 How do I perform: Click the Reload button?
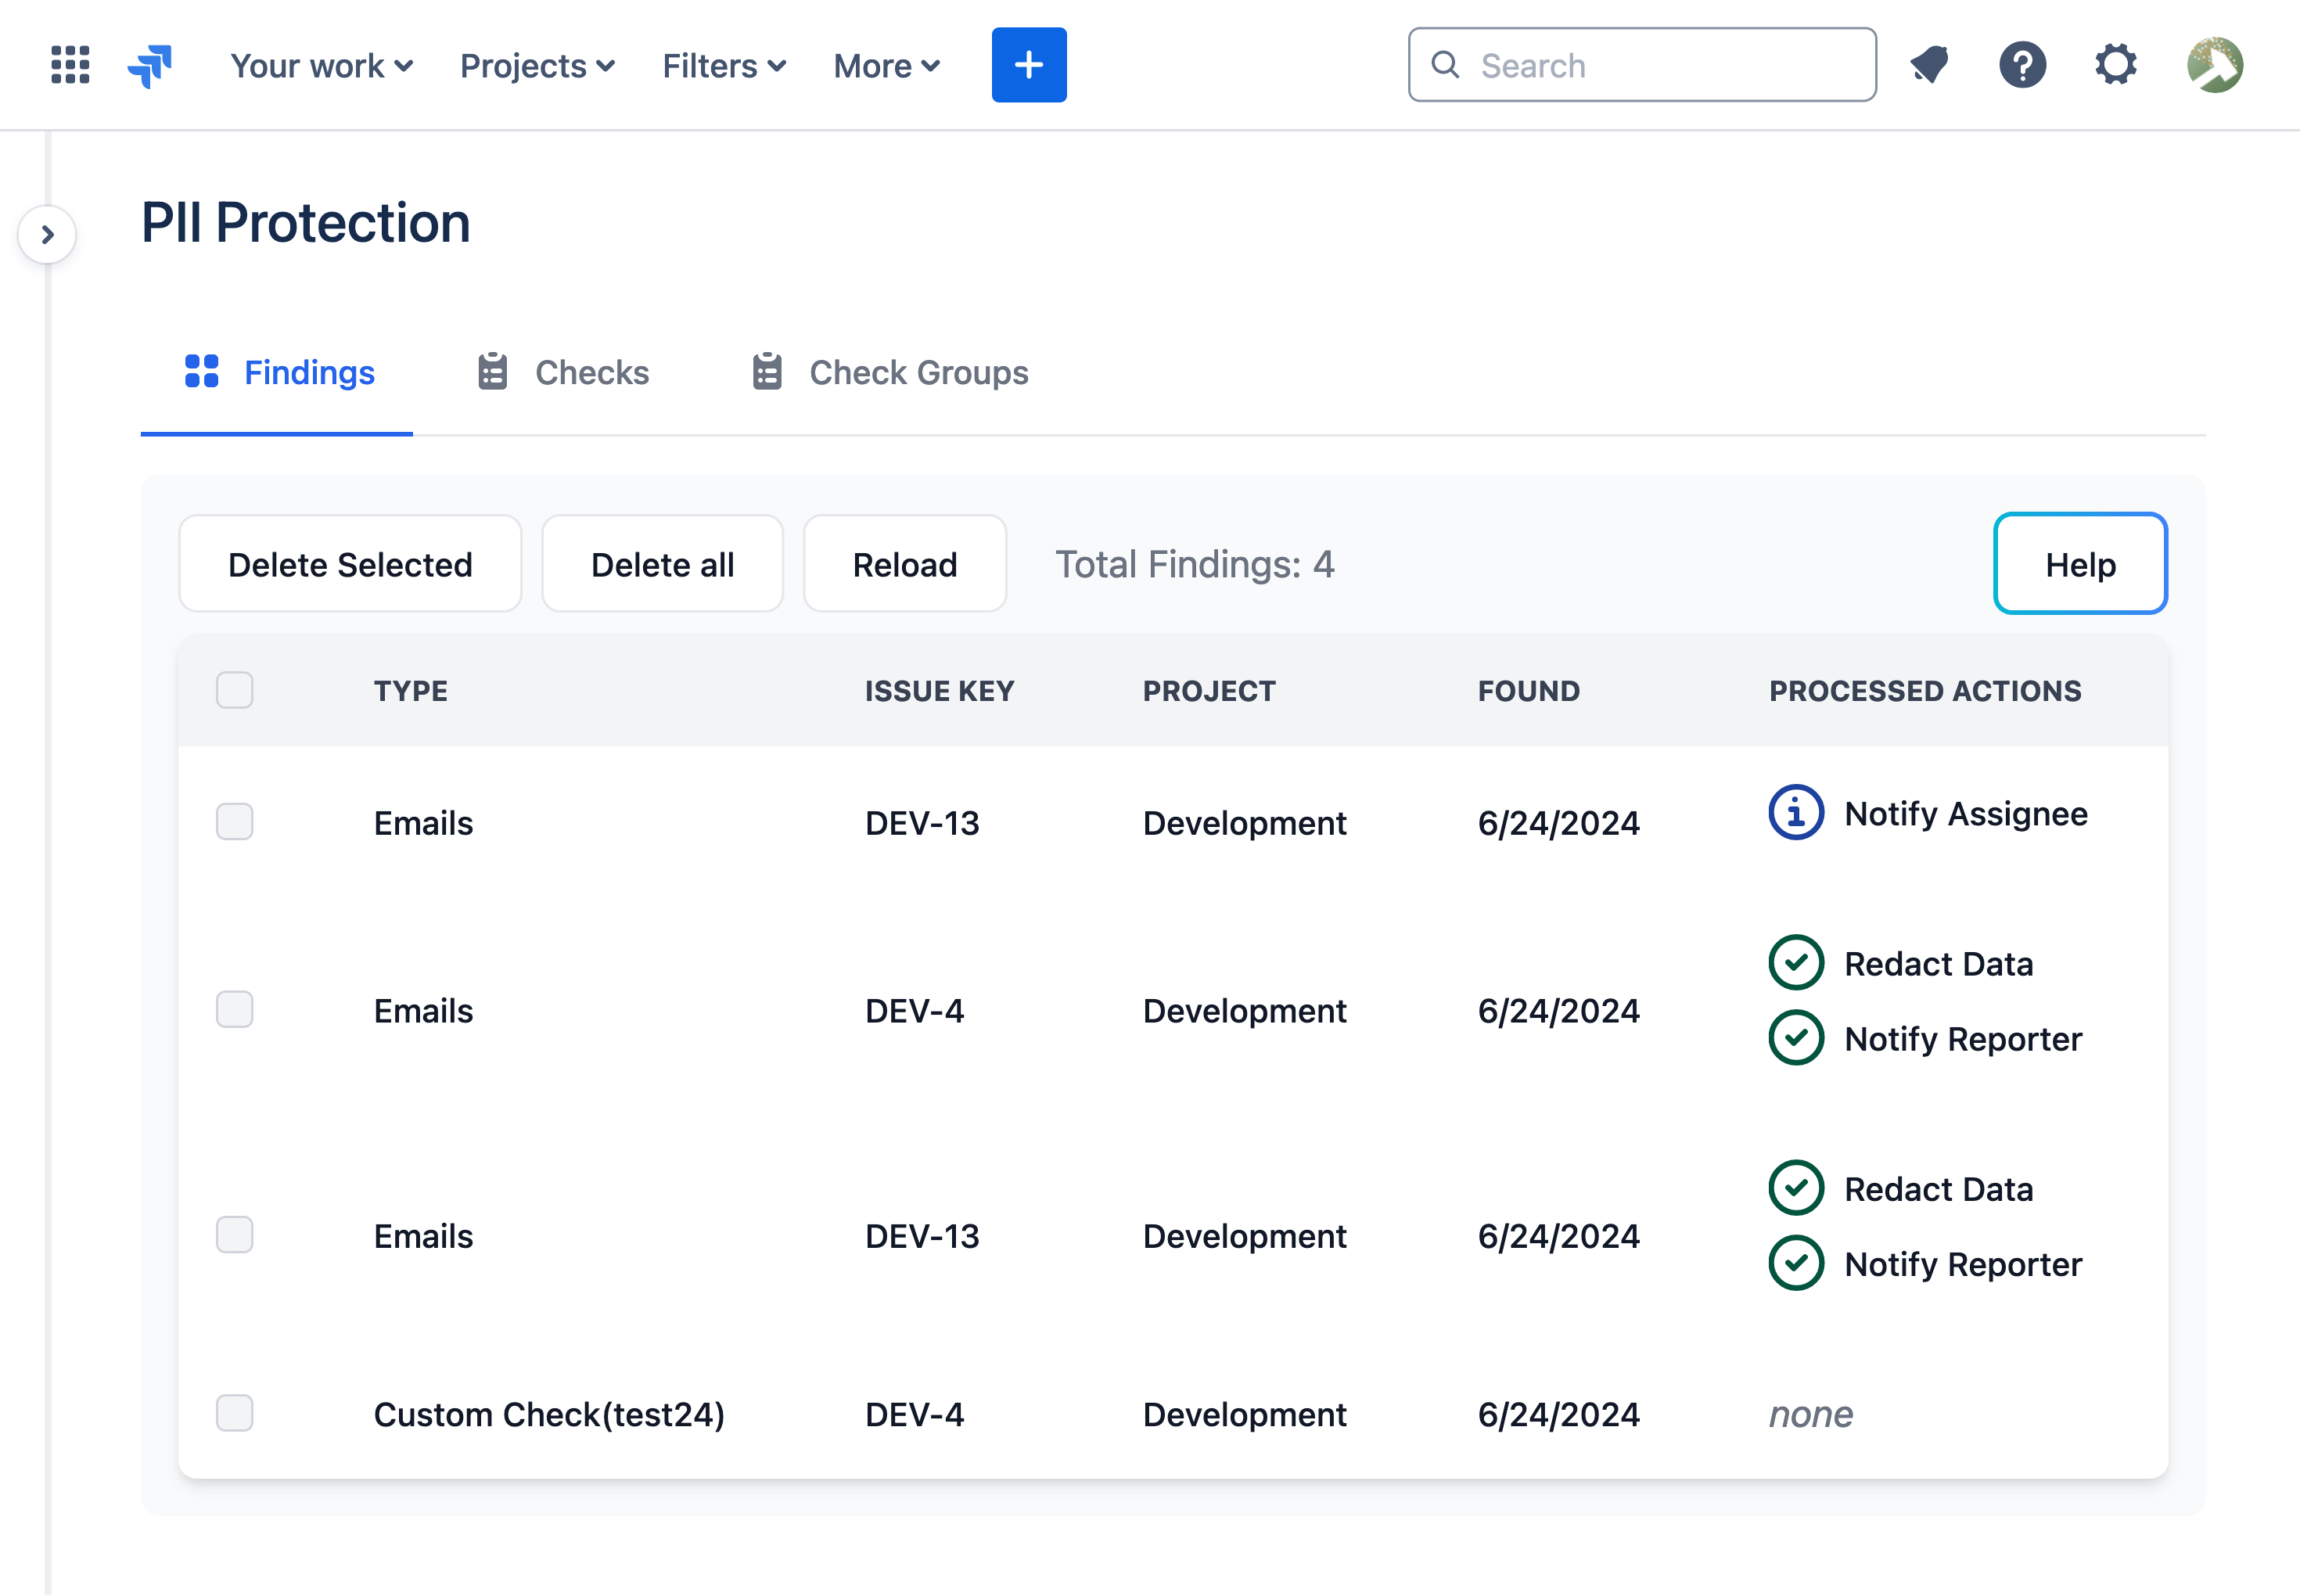(905, 564)
